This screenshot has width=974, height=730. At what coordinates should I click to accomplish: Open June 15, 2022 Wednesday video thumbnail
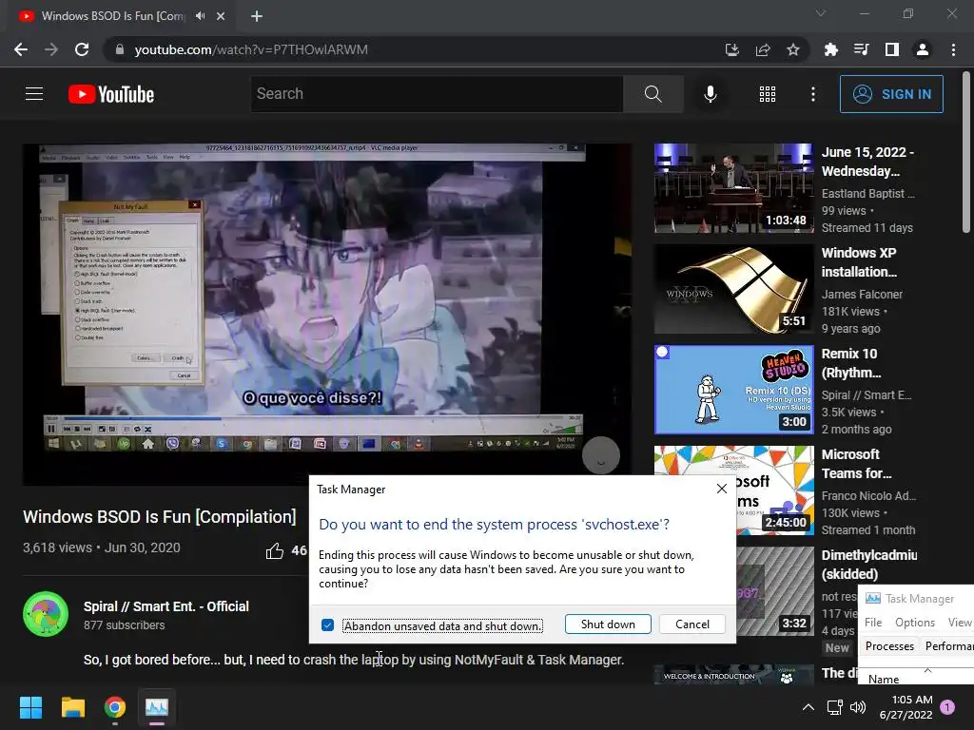pyautogui.click(x=733, y=188)
